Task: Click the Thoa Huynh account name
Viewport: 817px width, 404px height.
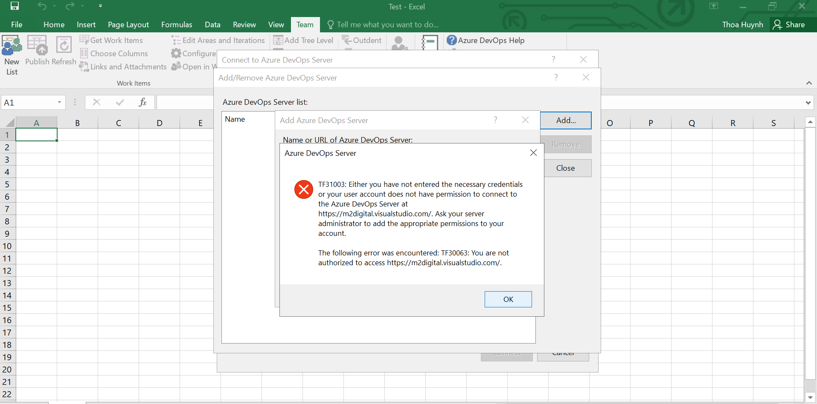Action: tap(742, 24)
